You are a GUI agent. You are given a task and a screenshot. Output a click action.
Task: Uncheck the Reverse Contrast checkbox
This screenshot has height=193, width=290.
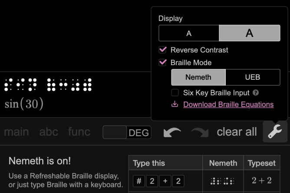(163, 50)
